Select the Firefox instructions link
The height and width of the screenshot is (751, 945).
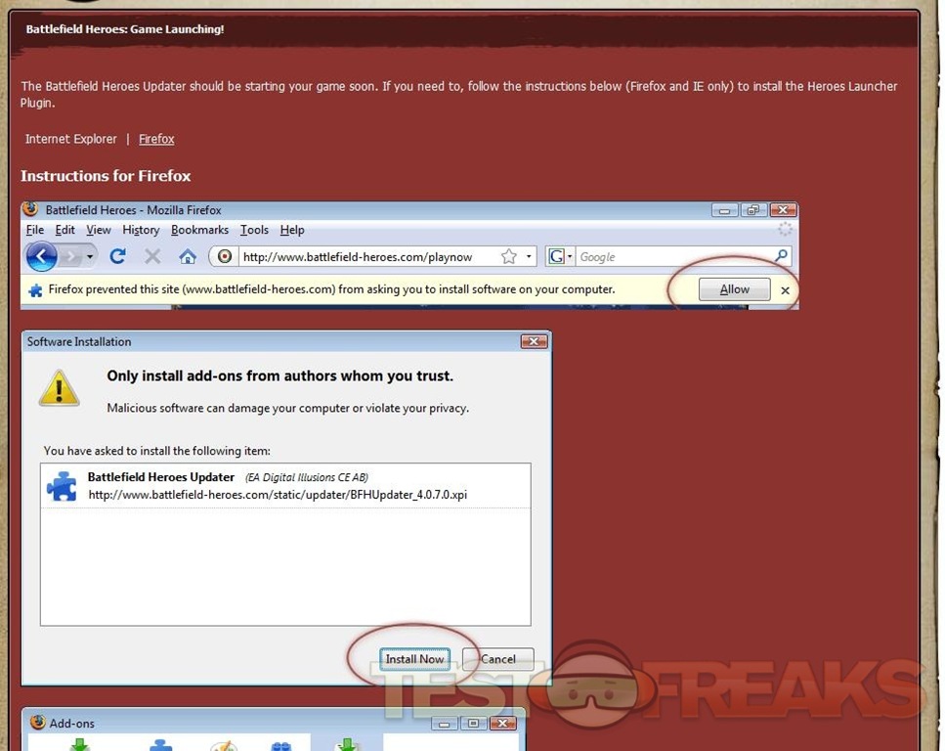click(x=156, y=139)
